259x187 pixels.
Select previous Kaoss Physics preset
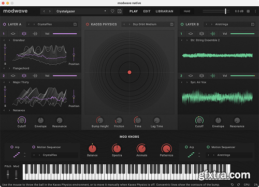[x=124, y=24]
